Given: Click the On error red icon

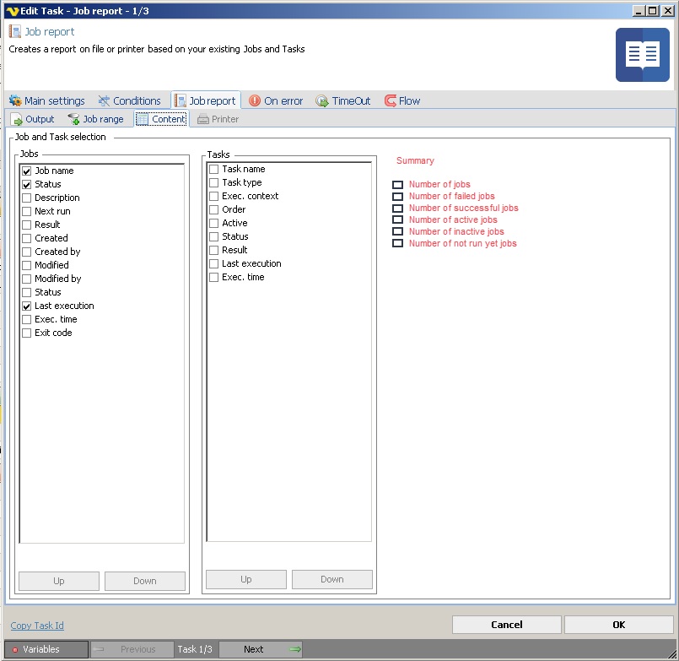Looking at the screenshot, I should click(255, 100).
